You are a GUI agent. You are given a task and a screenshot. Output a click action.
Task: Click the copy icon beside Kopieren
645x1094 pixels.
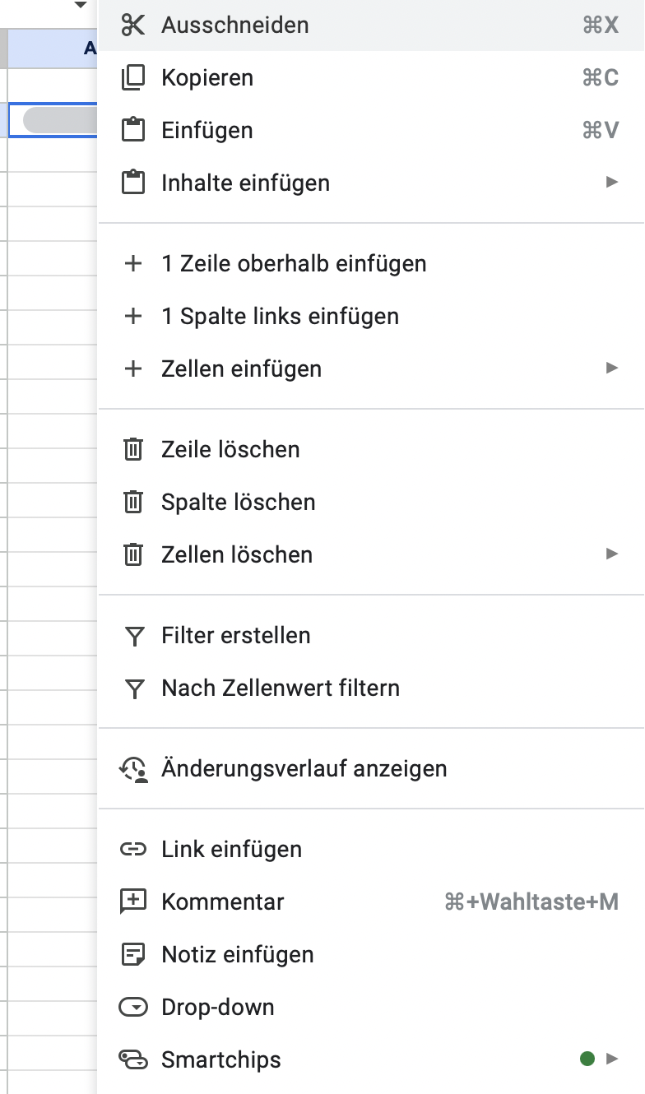pyautogui.click(x=132, y=78)
